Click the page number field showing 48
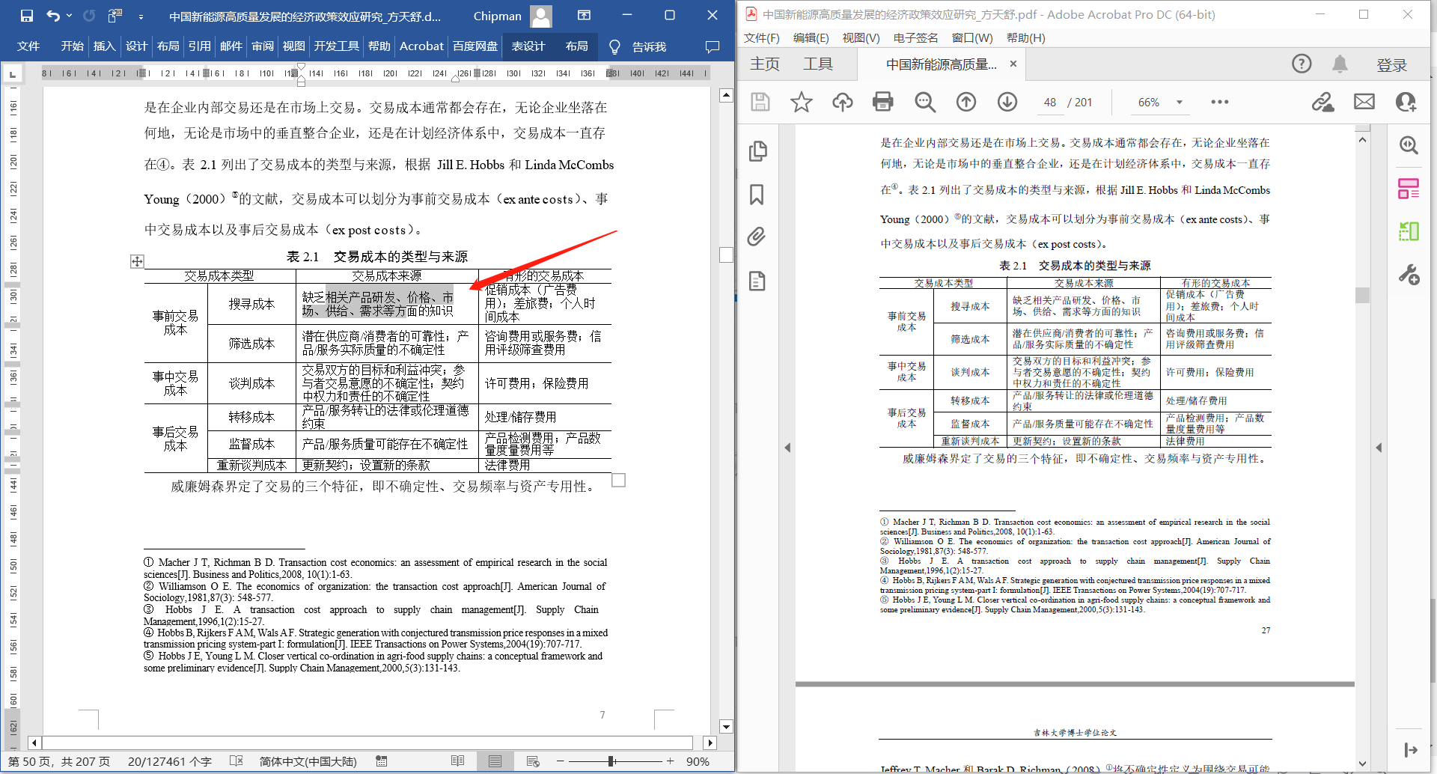The height and width of the screenshot is (774, 1437). pyautogui.click(x=1050, y=102)
